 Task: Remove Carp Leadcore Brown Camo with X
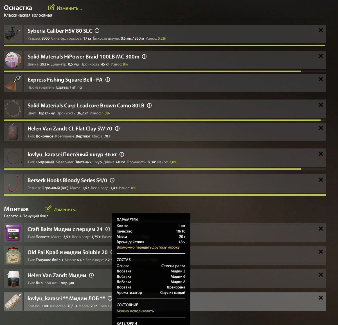[x=321, y=105]
